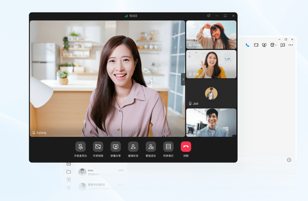Turn on the video camera (开启视频)
The image size is (308, 201).
(98, 147)
